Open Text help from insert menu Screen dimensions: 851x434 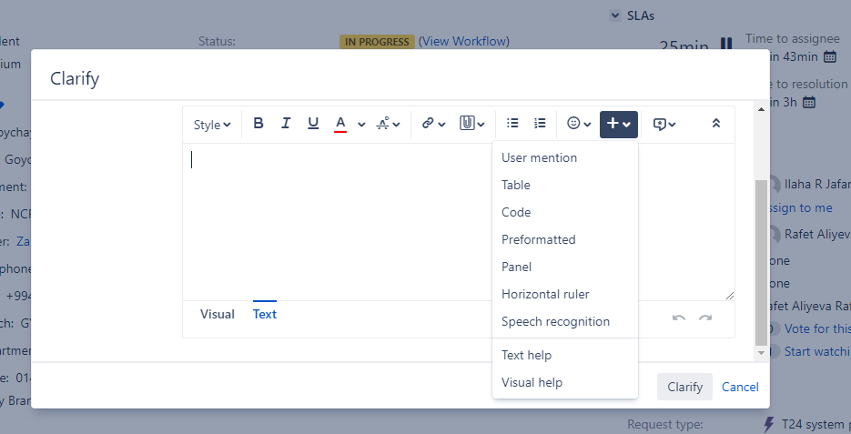click(565, 356)
